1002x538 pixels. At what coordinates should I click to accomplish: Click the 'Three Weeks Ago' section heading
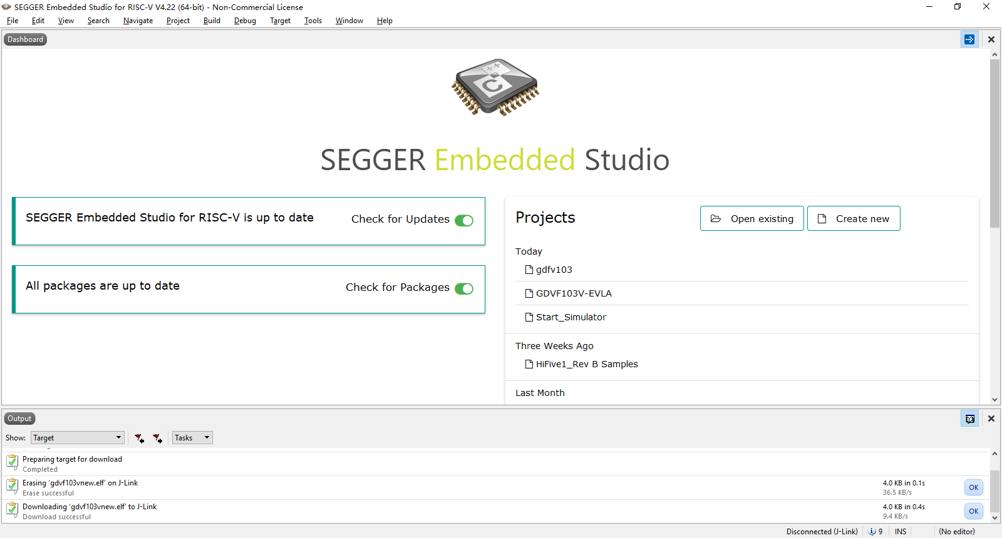point(554,346)
